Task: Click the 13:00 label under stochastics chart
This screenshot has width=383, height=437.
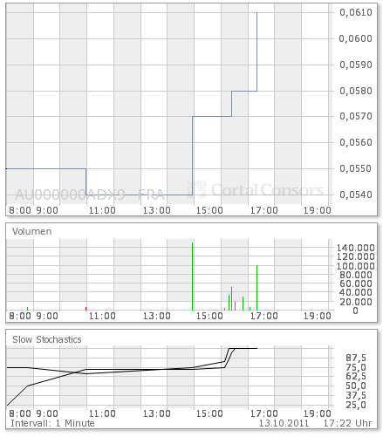Action: [157, 413]
